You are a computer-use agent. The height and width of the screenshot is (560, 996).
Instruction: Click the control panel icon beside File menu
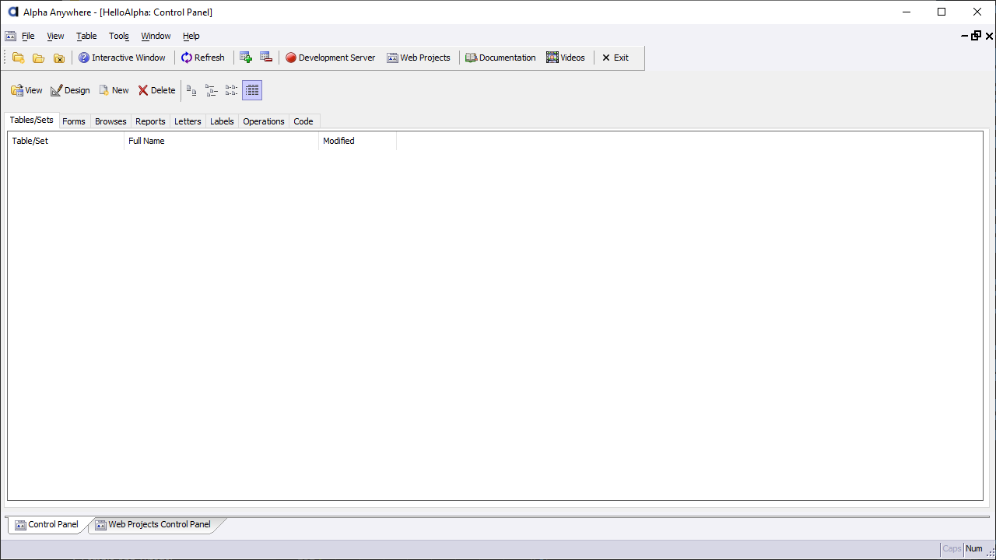10,36
